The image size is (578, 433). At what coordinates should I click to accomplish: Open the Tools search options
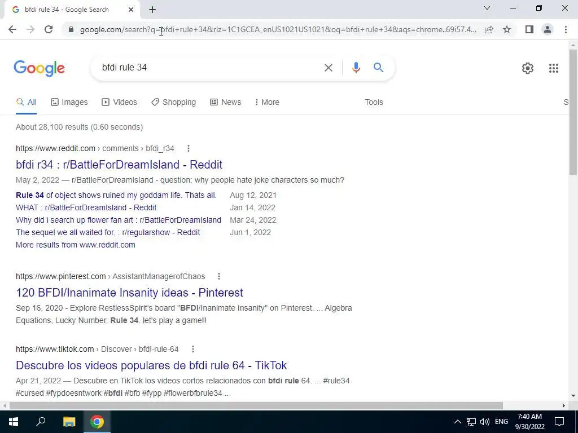[x=374, y=103]
